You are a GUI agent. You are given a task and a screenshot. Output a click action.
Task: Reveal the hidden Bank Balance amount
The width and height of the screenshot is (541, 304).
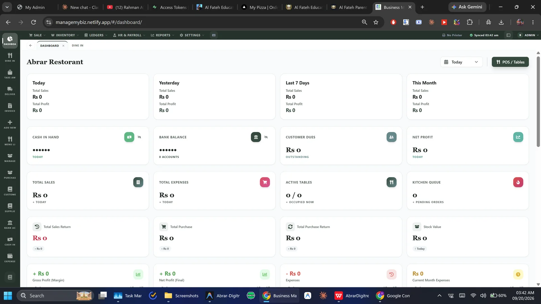point(266,137)
